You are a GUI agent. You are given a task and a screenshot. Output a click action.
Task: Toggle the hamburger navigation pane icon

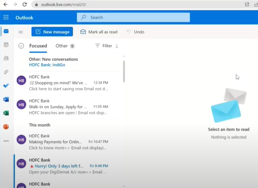[x=21, y=32]
